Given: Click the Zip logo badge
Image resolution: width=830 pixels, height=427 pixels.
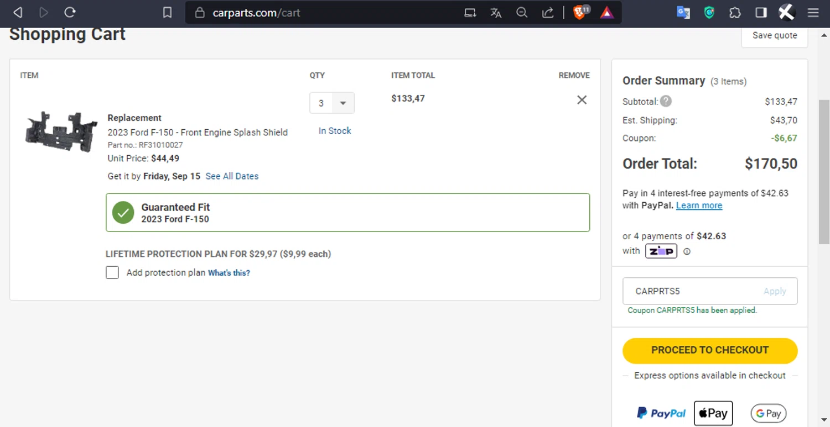Looking at the screenshot, I should point(661,251).
